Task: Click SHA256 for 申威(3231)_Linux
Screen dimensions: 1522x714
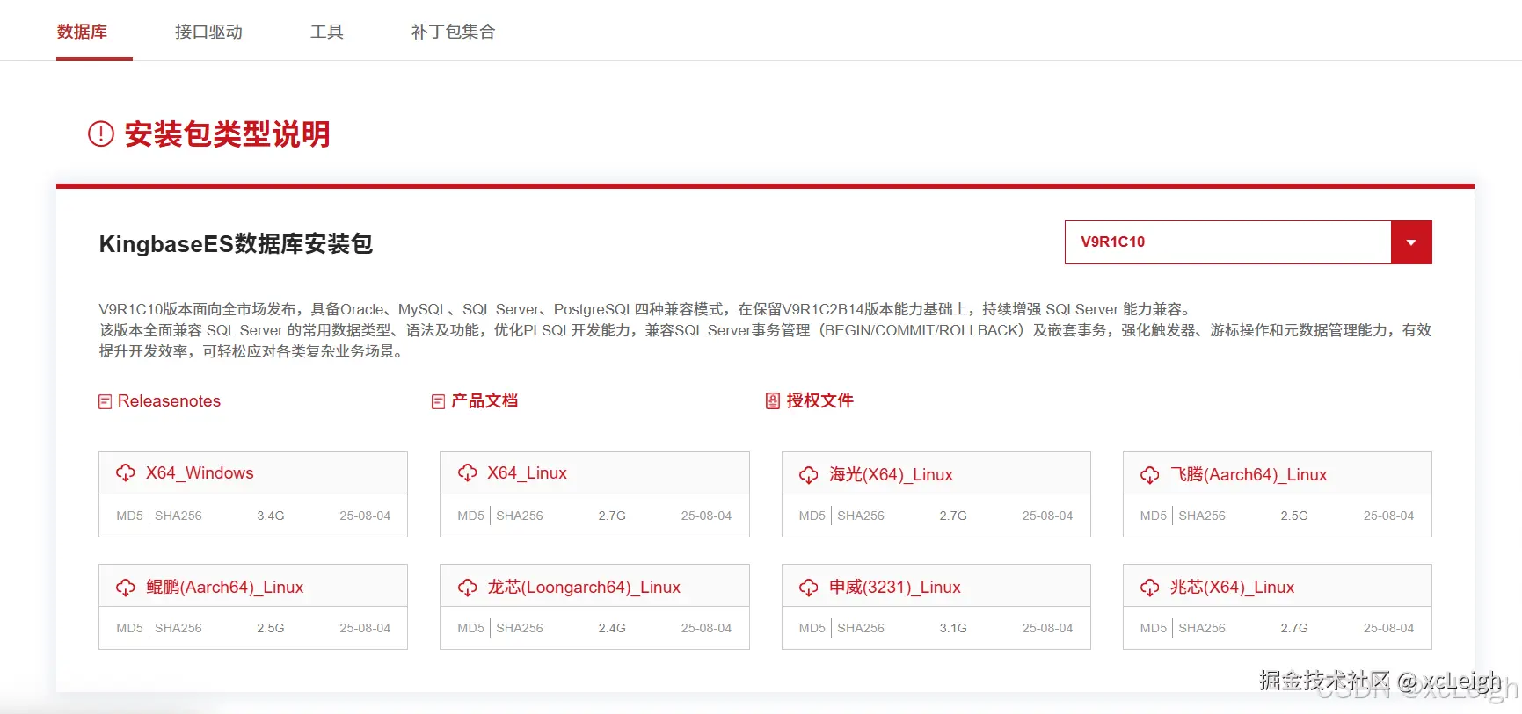Action: pyautogui.click(x=861, y=628)
